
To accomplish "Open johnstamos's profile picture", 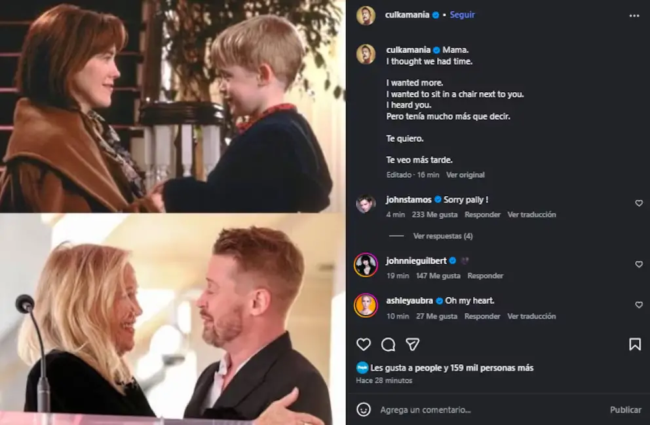I will pyautogui.click(x=366, y=204).
